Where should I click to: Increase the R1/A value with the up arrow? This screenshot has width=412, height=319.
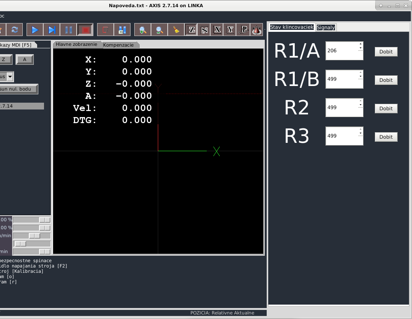coord(360,44)
